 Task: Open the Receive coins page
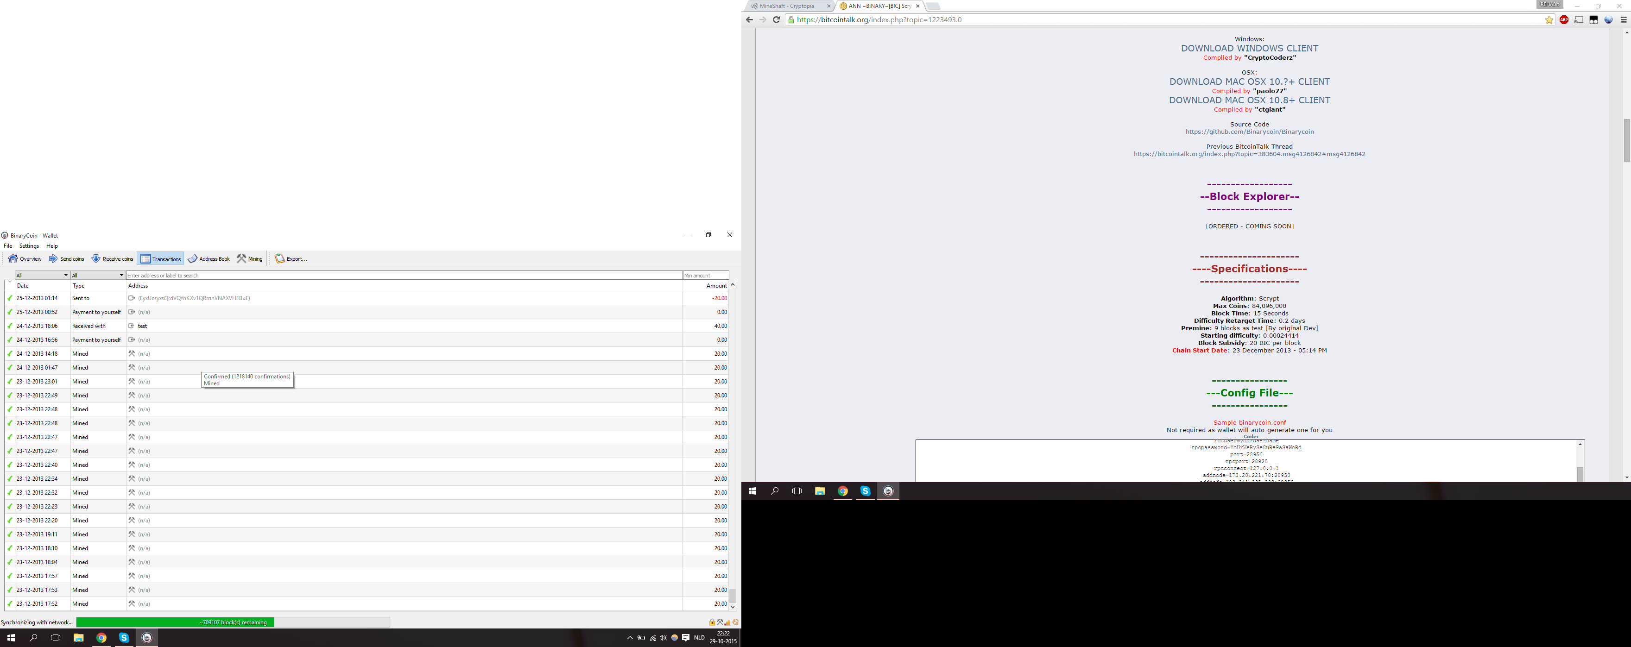(112, 259)
